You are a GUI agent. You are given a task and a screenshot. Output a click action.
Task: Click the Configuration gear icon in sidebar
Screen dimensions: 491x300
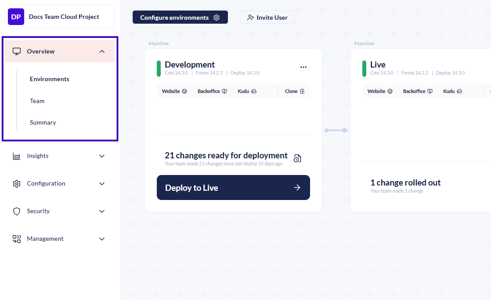tap(17, 184)
